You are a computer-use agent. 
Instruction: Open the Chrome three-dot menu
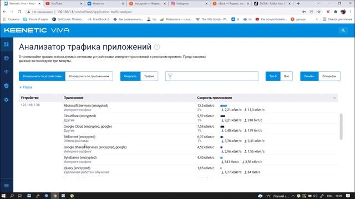pos(351,12)
